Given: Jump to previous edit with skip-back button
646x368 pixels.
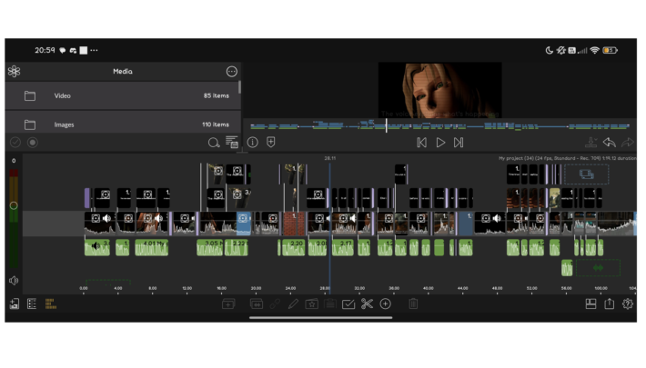Looking at the screenshot, I should [x=421, y=143].
